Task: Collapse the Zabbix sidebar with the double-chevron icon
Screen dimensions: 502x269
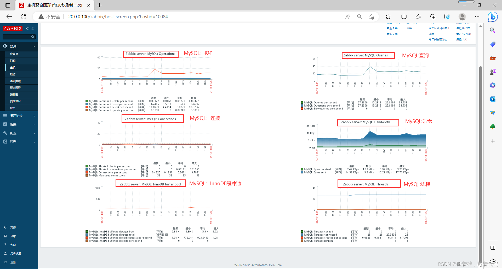Action: [x=28, y=28]
